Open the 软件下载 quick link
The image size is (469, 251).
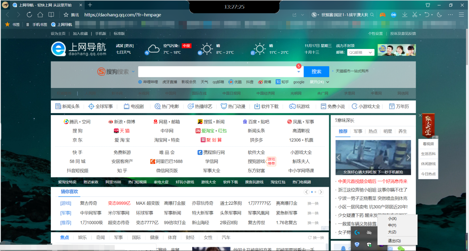pos(266,106)
